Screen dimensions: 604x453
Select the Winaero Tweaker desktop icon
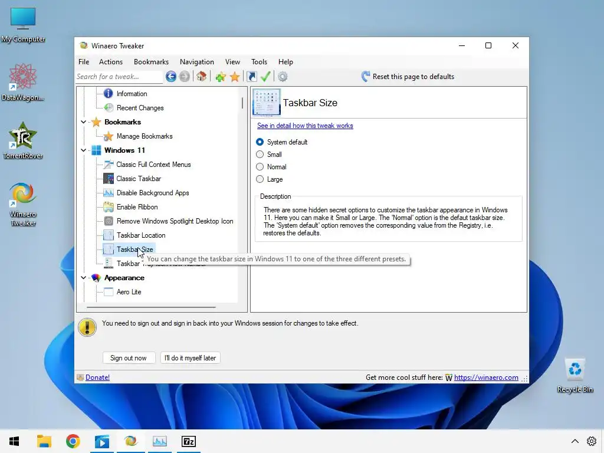[23, 204]
